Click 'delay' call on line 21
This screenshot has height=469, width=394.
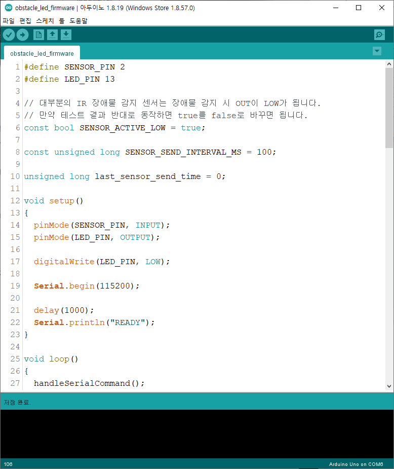coord(46,310)
